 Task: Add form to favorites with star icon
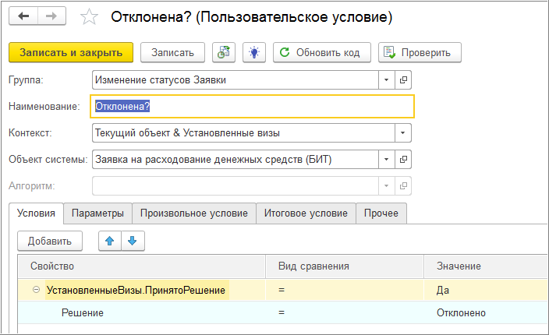(90, 16)
